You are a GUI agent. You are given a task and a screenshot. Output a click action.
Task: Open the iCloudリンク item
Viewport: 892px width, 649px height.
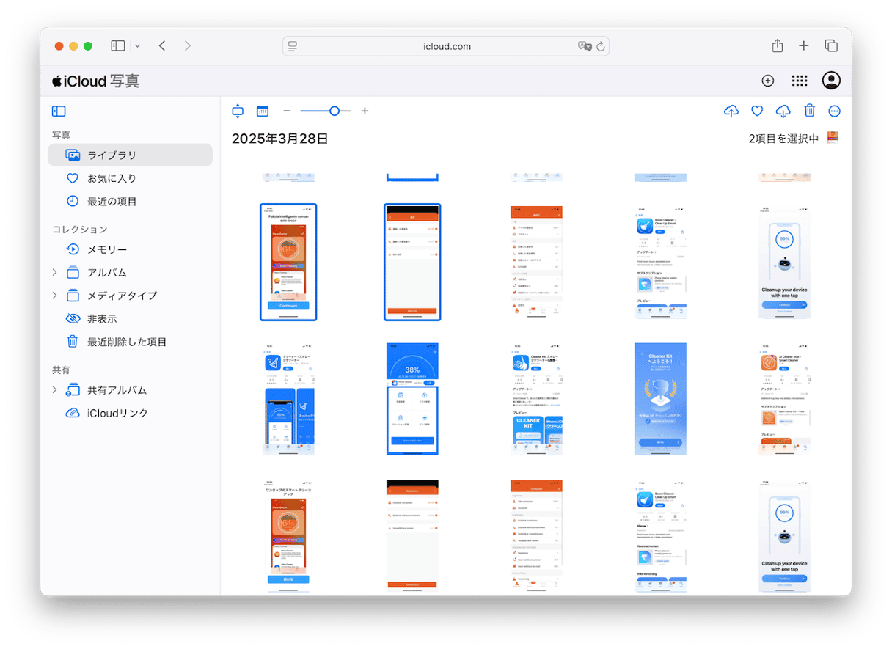coord(117,414)
